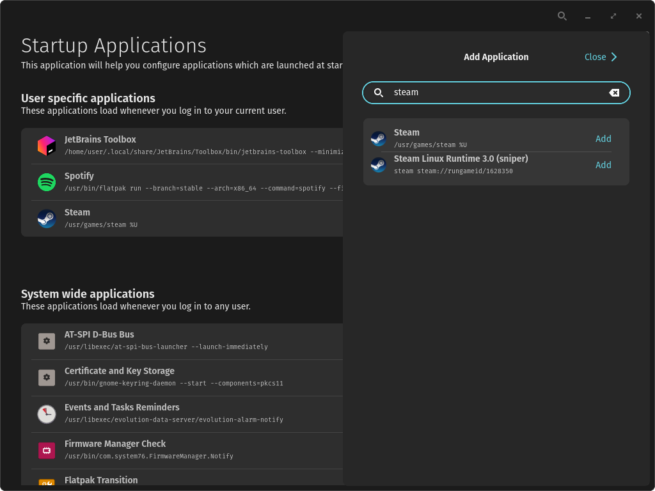Add Steam Linux Runtime 3.0 (sniper)
The height and width of the screenshot is (491, 655).
pyautogui.click(x=603, y=165)
